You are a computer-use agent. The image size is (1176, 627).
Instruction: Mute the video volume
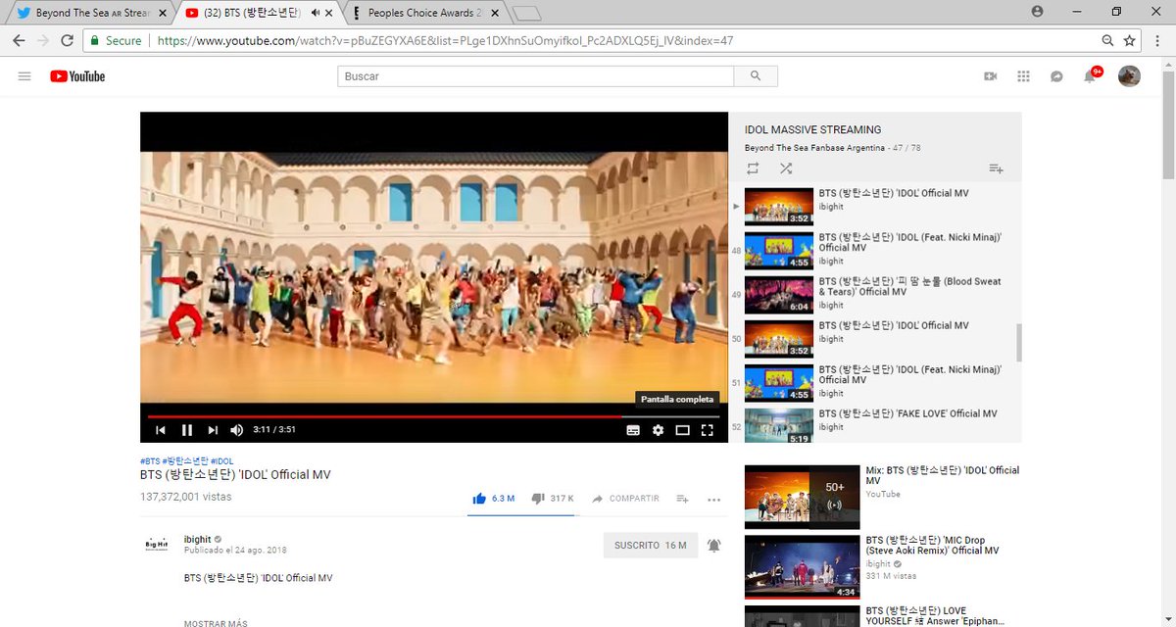click(237, 430)
